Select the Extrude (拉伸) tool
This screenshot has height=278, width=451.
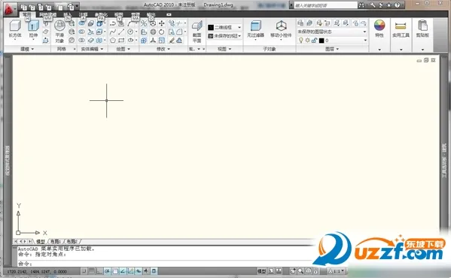coord(33,29)
